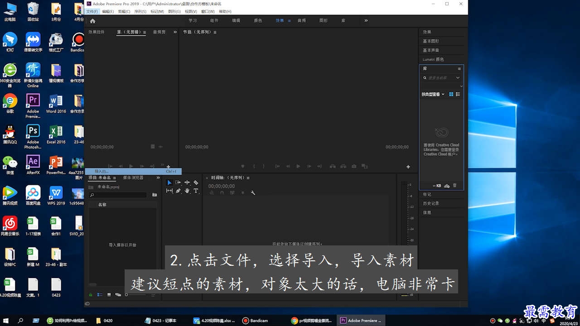Open 效果控件 tab
The width and height of the screenshot is (580, 326).
97,32
